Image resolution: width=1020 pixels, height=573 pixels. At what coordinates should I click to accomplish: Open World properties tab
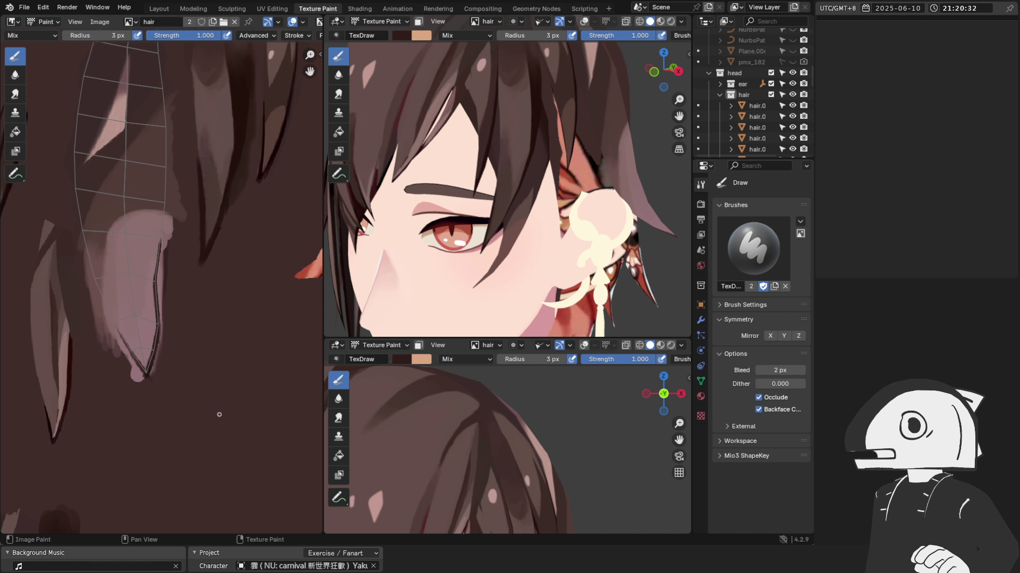(x=701, y=265)
